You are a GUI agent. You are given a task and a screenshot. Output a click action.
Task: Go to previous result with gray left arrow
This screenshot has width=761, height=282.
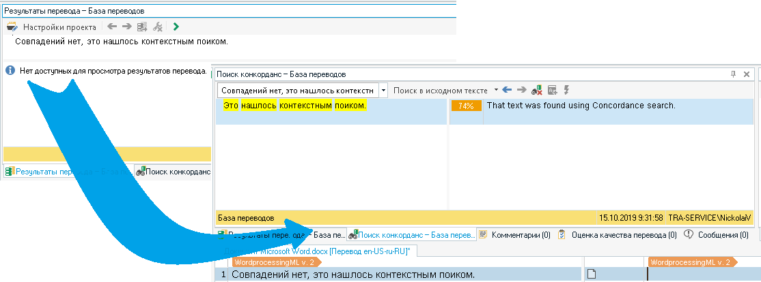point(112,27)
